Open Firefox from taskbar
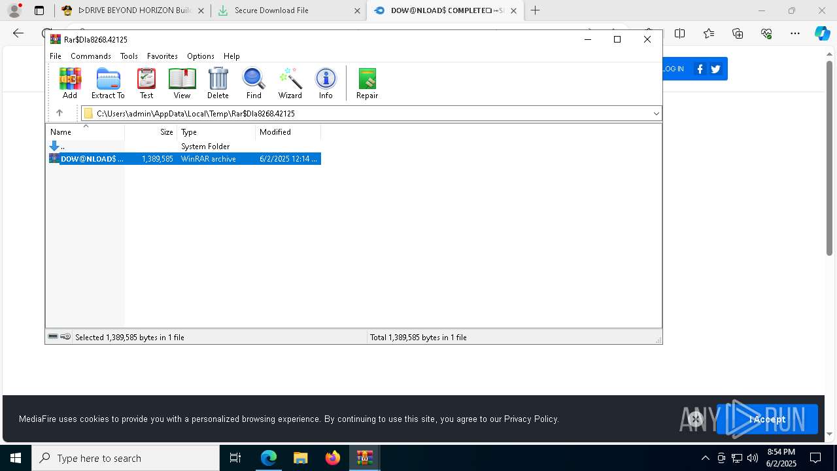This screenshot has height=471, width=837. pyautogui.click(x=333, y=458)
